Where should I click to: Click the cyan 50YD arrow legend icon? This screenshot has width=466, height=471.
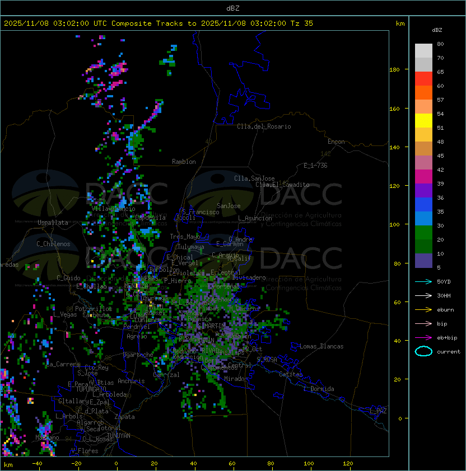(x=423, y=282)
